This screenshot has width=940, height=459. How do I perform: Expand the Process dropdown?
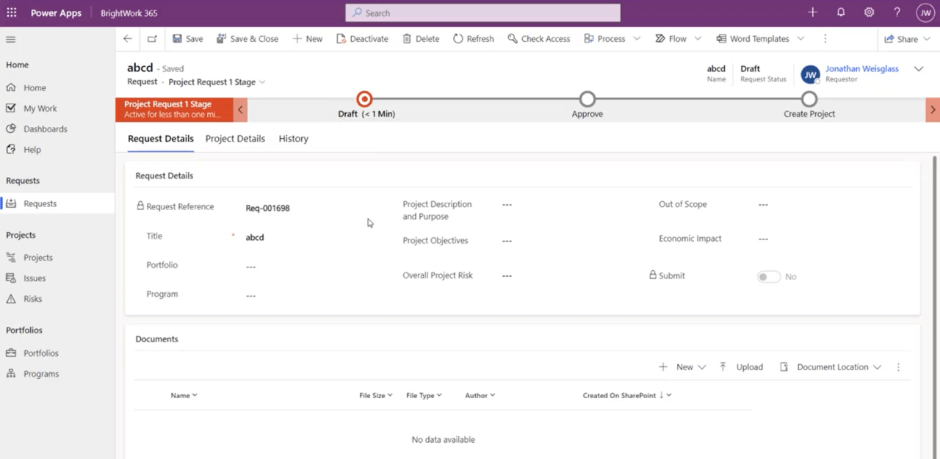click(x=636, y=38)
